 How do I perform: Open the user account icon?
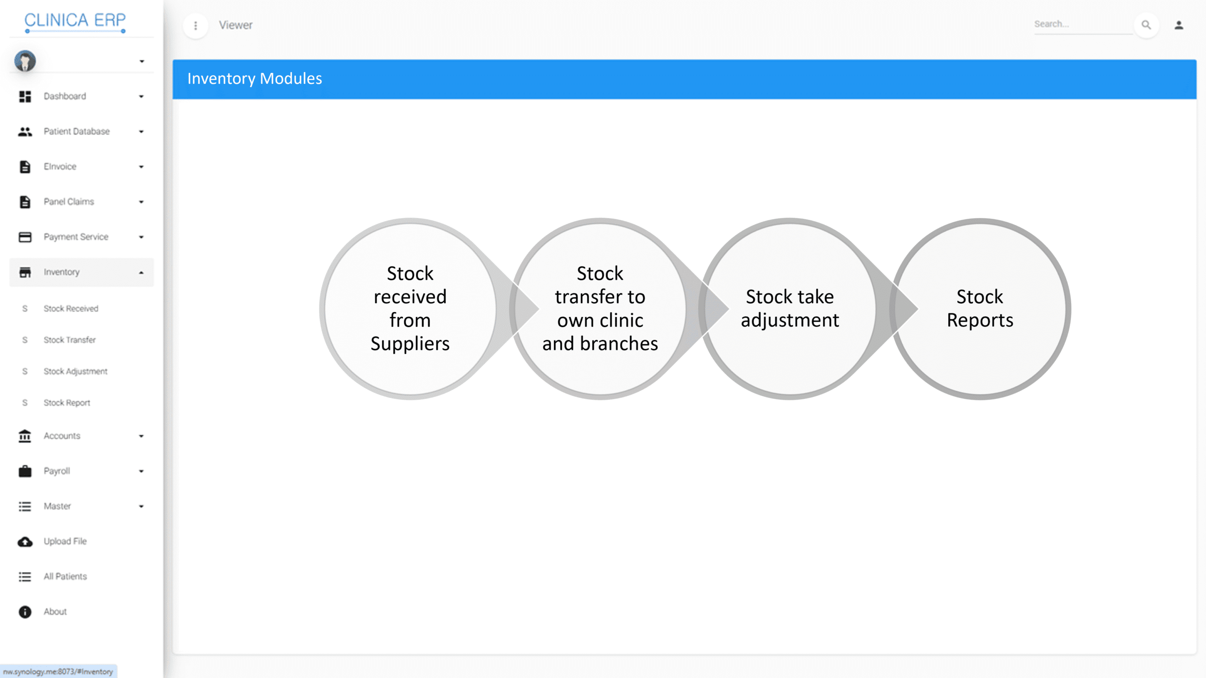(1179, 25)
